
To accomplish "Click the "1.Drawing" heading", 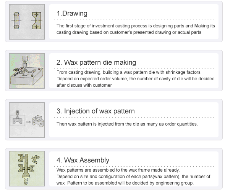I will click(x=72, y=13).
